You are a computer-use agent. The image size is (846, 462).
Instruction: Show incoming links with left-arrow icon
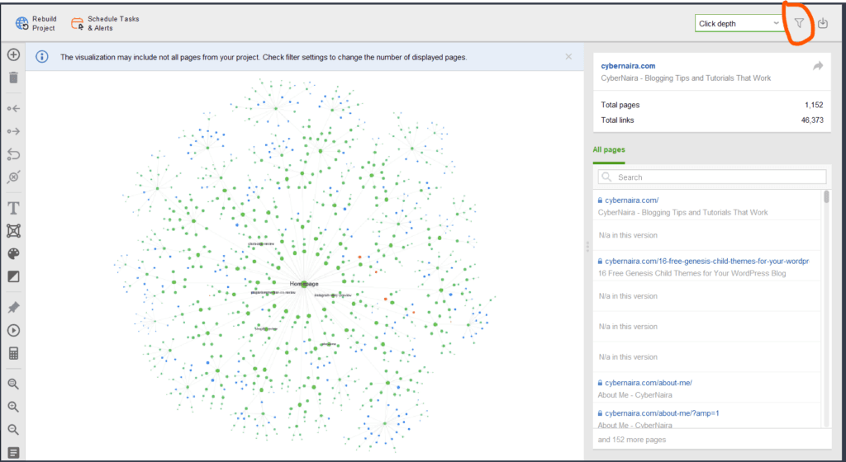(13, 109)
